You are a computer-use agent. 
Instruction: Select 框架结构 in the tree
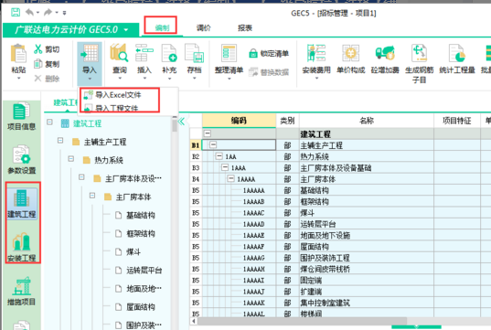140,234
